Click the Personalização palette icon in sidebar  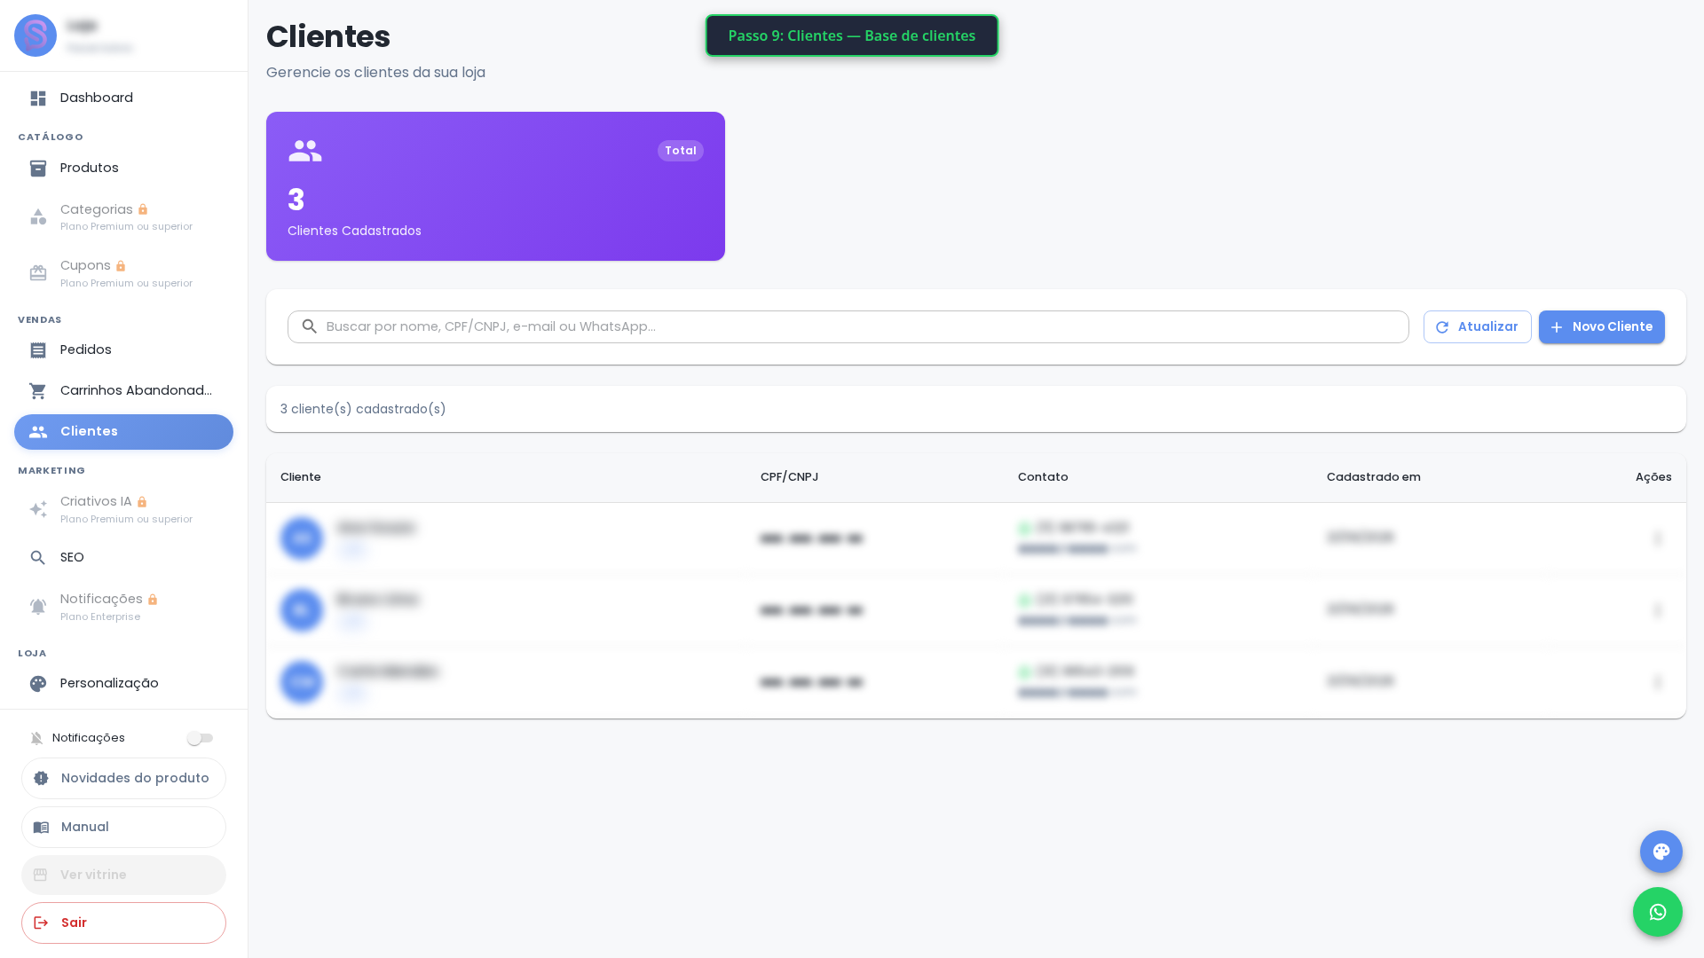(38, 684)
